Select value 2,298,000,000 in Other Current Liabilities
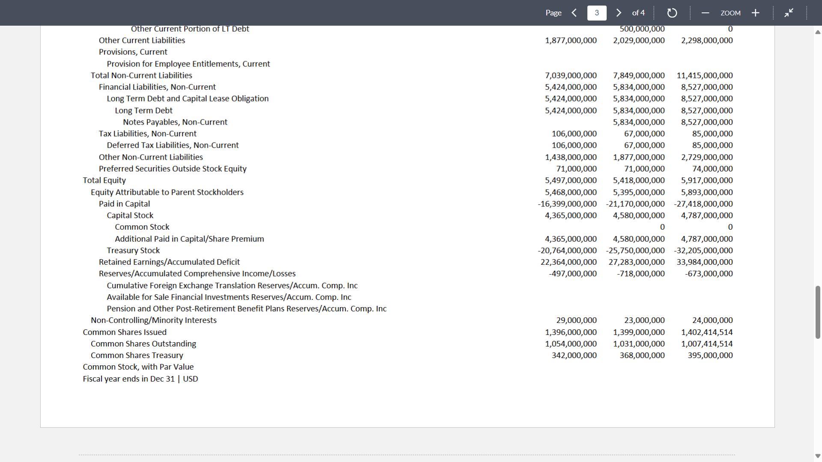The width and height of the screenshot is (822, 462). 707,40
